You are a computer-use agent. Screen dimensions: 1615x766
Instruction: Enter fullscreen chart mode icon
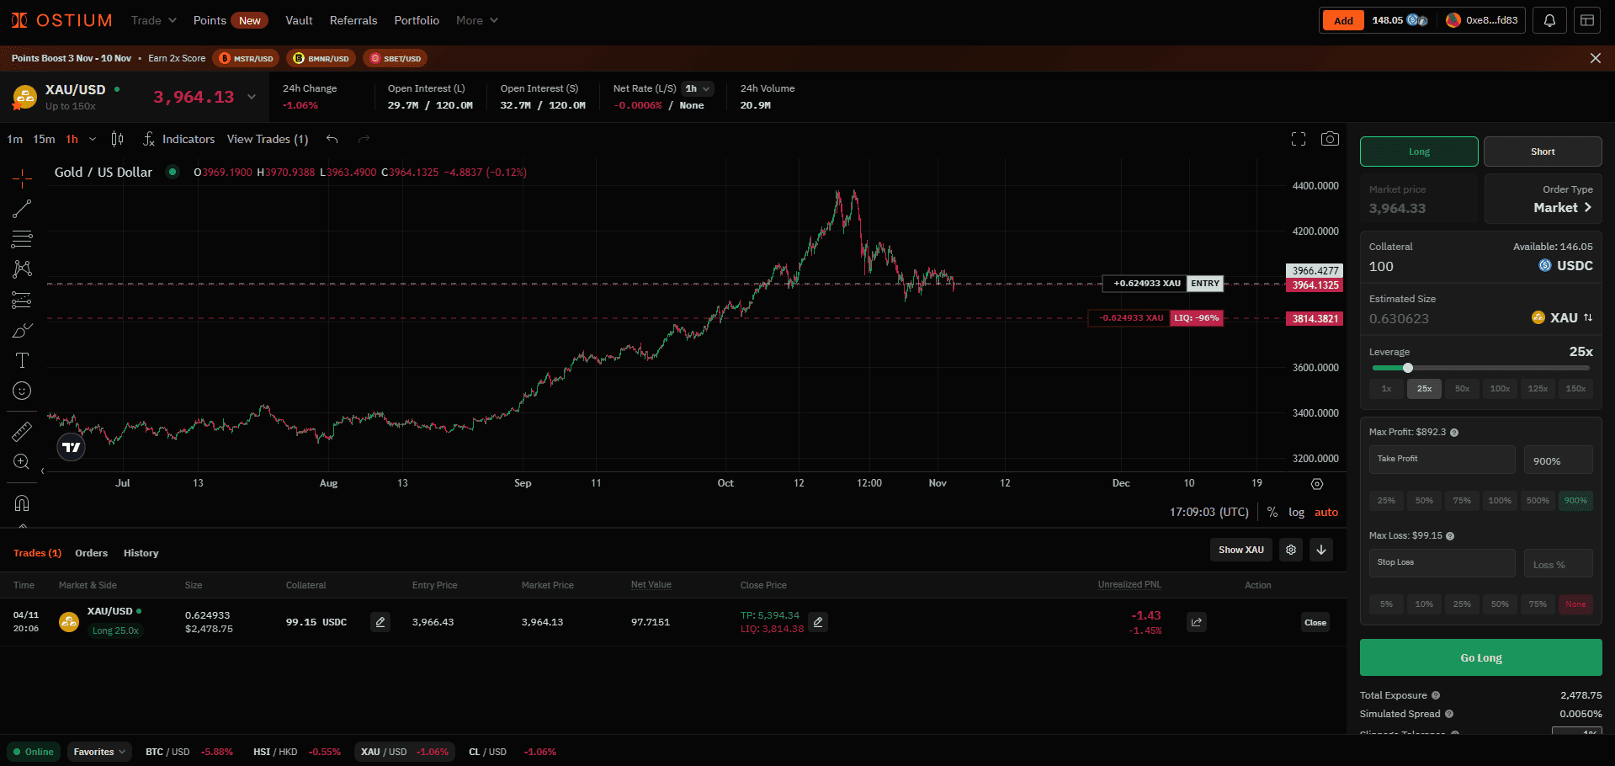point(1299,139)
